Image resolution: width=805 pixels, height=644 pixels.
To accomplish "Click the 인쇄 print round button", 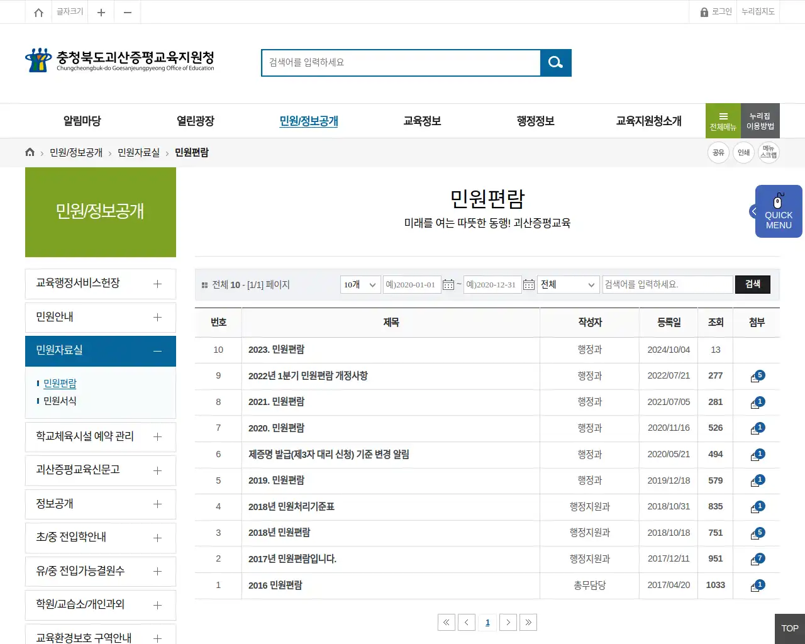I will click(743, 152).
